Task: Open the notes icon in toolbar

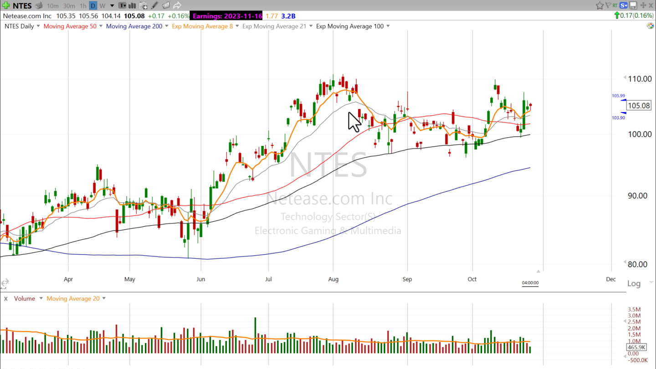Action: pos(166,5)
